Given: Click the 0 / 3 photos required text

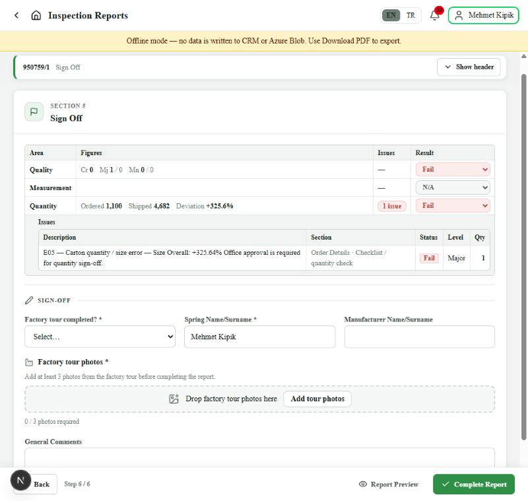Looking at the screenshot, I should (x=52, y=422).
